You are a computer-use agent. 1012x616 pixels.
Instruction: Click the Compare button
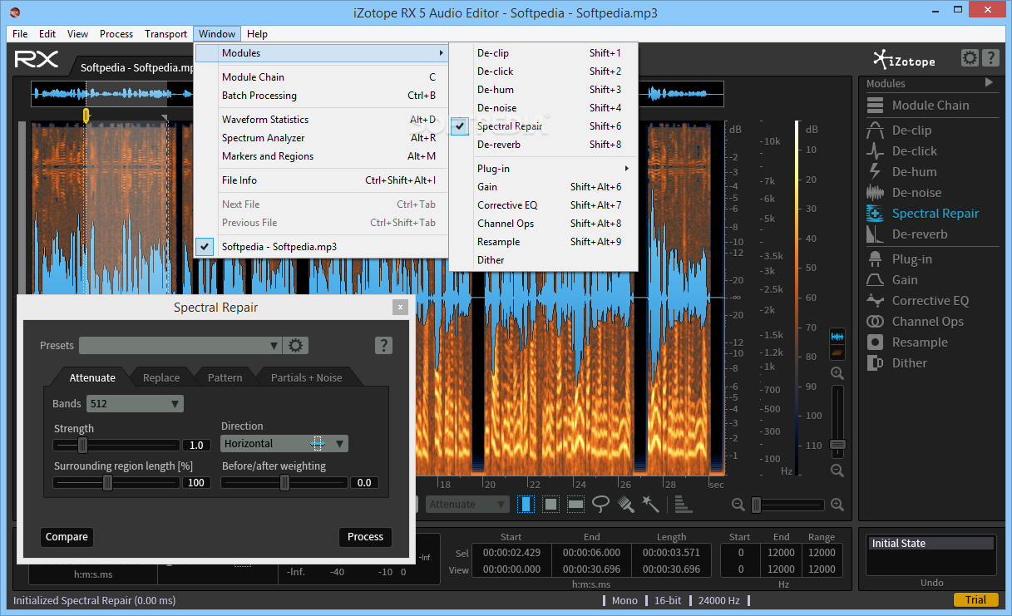coord(67,537)
